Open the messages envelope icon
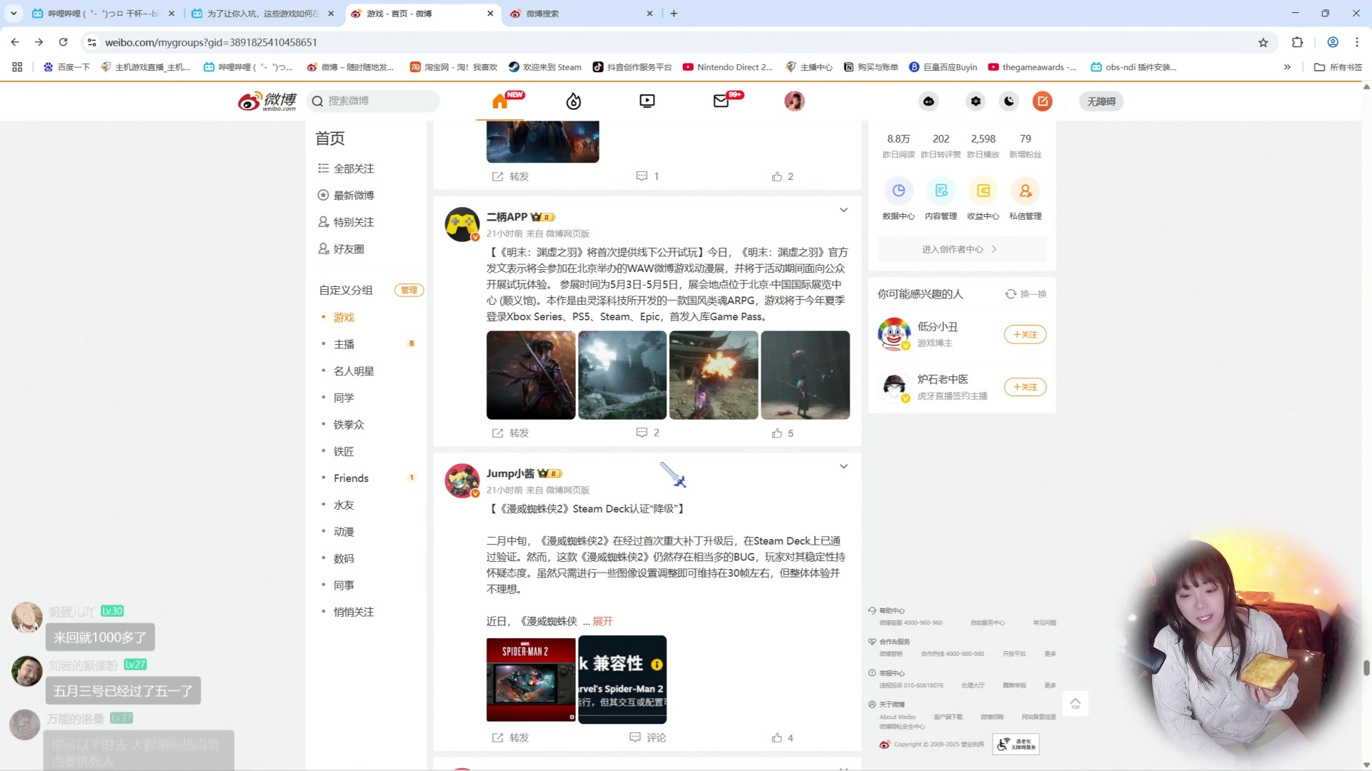The image size is (1372, 771). coord(721,101)
